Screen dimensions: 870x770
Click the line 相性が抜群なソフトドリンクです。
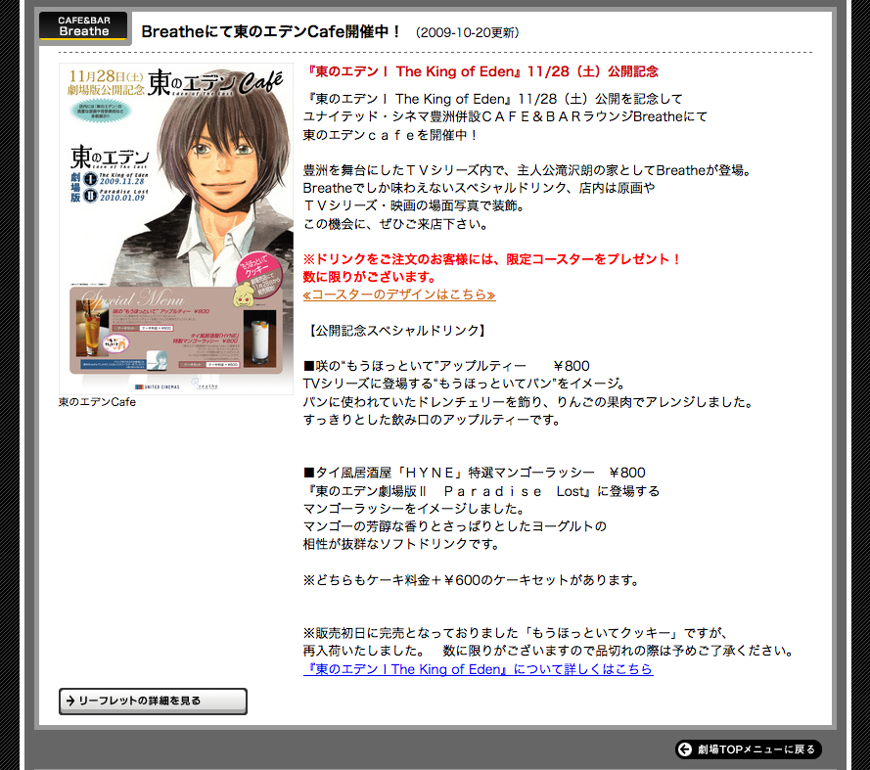tap(402, 544)
